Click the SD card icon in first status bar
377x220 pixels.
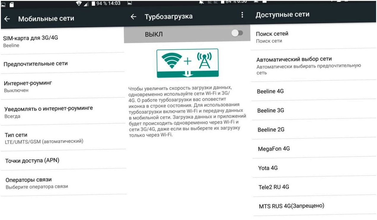tap(12, 4)
